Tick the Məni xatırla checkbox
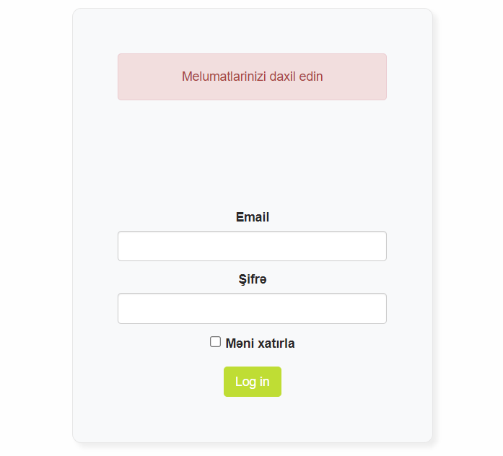503x456 pixels. pyautogui.click(x=215, y=342)
